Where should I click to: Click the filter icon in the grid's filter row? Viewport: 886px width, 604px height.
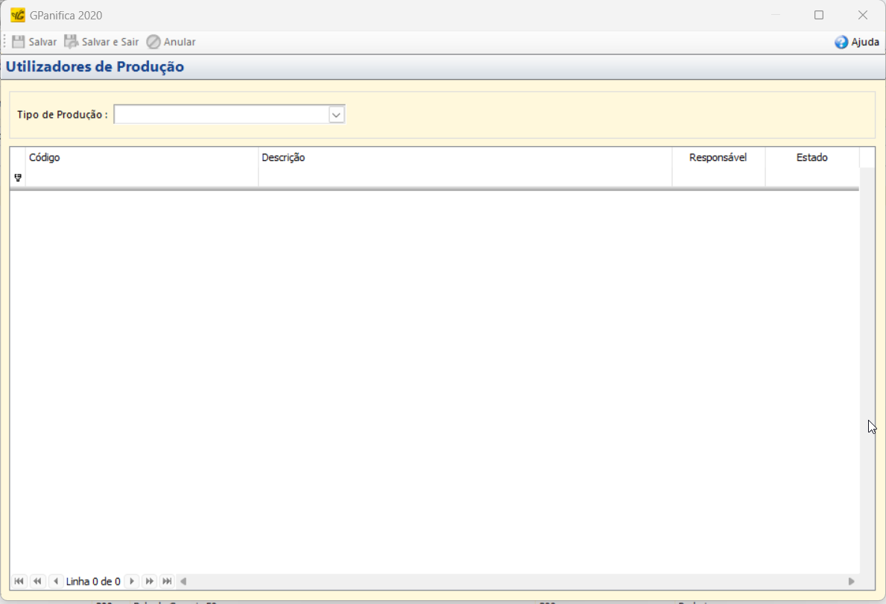click(x=18, y=177)
